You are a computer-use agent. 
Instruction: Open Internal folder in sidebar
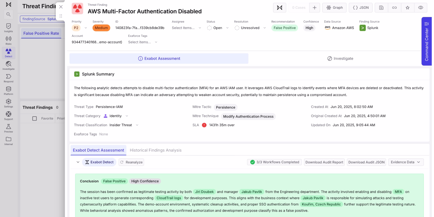tap(8, 141)
